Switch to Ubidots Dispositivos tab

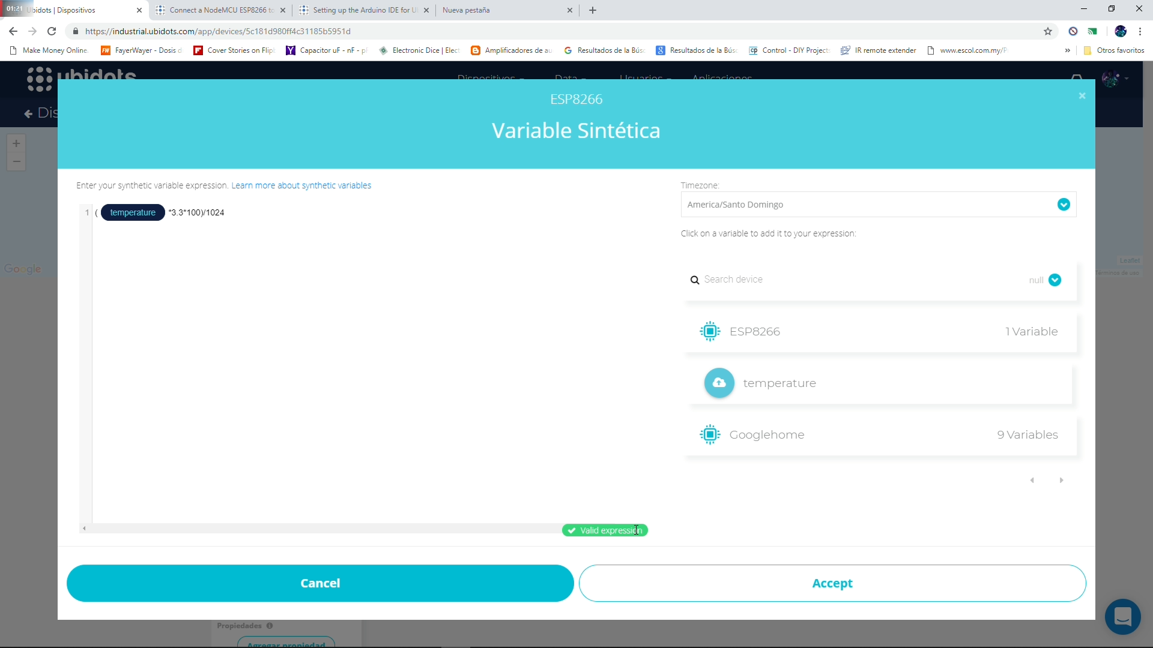[x=74, y=10]
